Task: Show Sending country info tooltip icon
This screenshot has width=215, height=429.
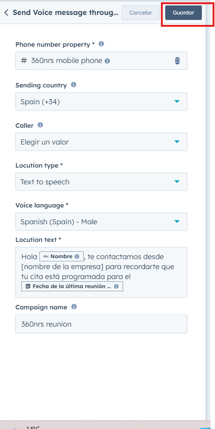Action: click(x=73, y=85)
